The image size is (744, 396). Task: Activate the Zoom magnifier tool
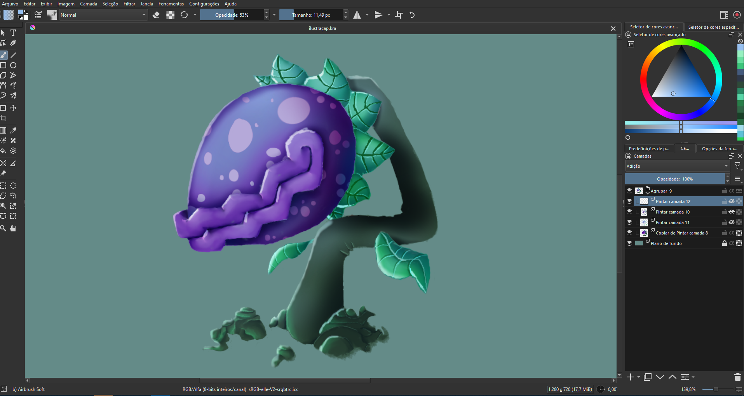(x=3, y=228)
